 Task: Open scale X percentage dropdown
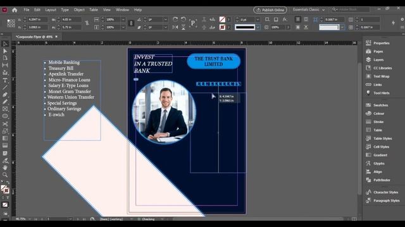pos(123,20)
